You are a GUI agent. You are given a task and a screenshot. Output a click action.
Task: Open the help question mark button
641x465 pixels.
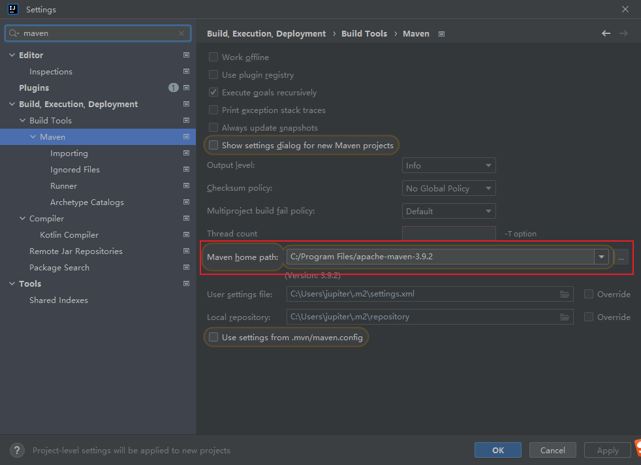(x=17, y=450)
